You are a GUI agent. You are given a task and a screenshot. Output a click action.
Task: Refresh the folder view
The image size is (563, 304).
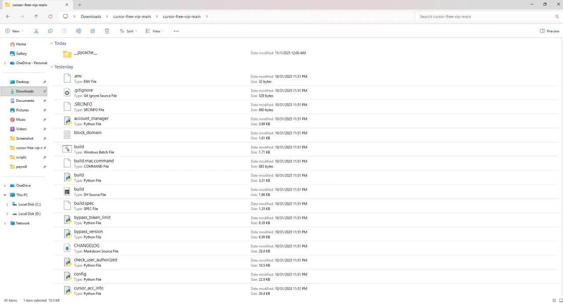point(50,17)
